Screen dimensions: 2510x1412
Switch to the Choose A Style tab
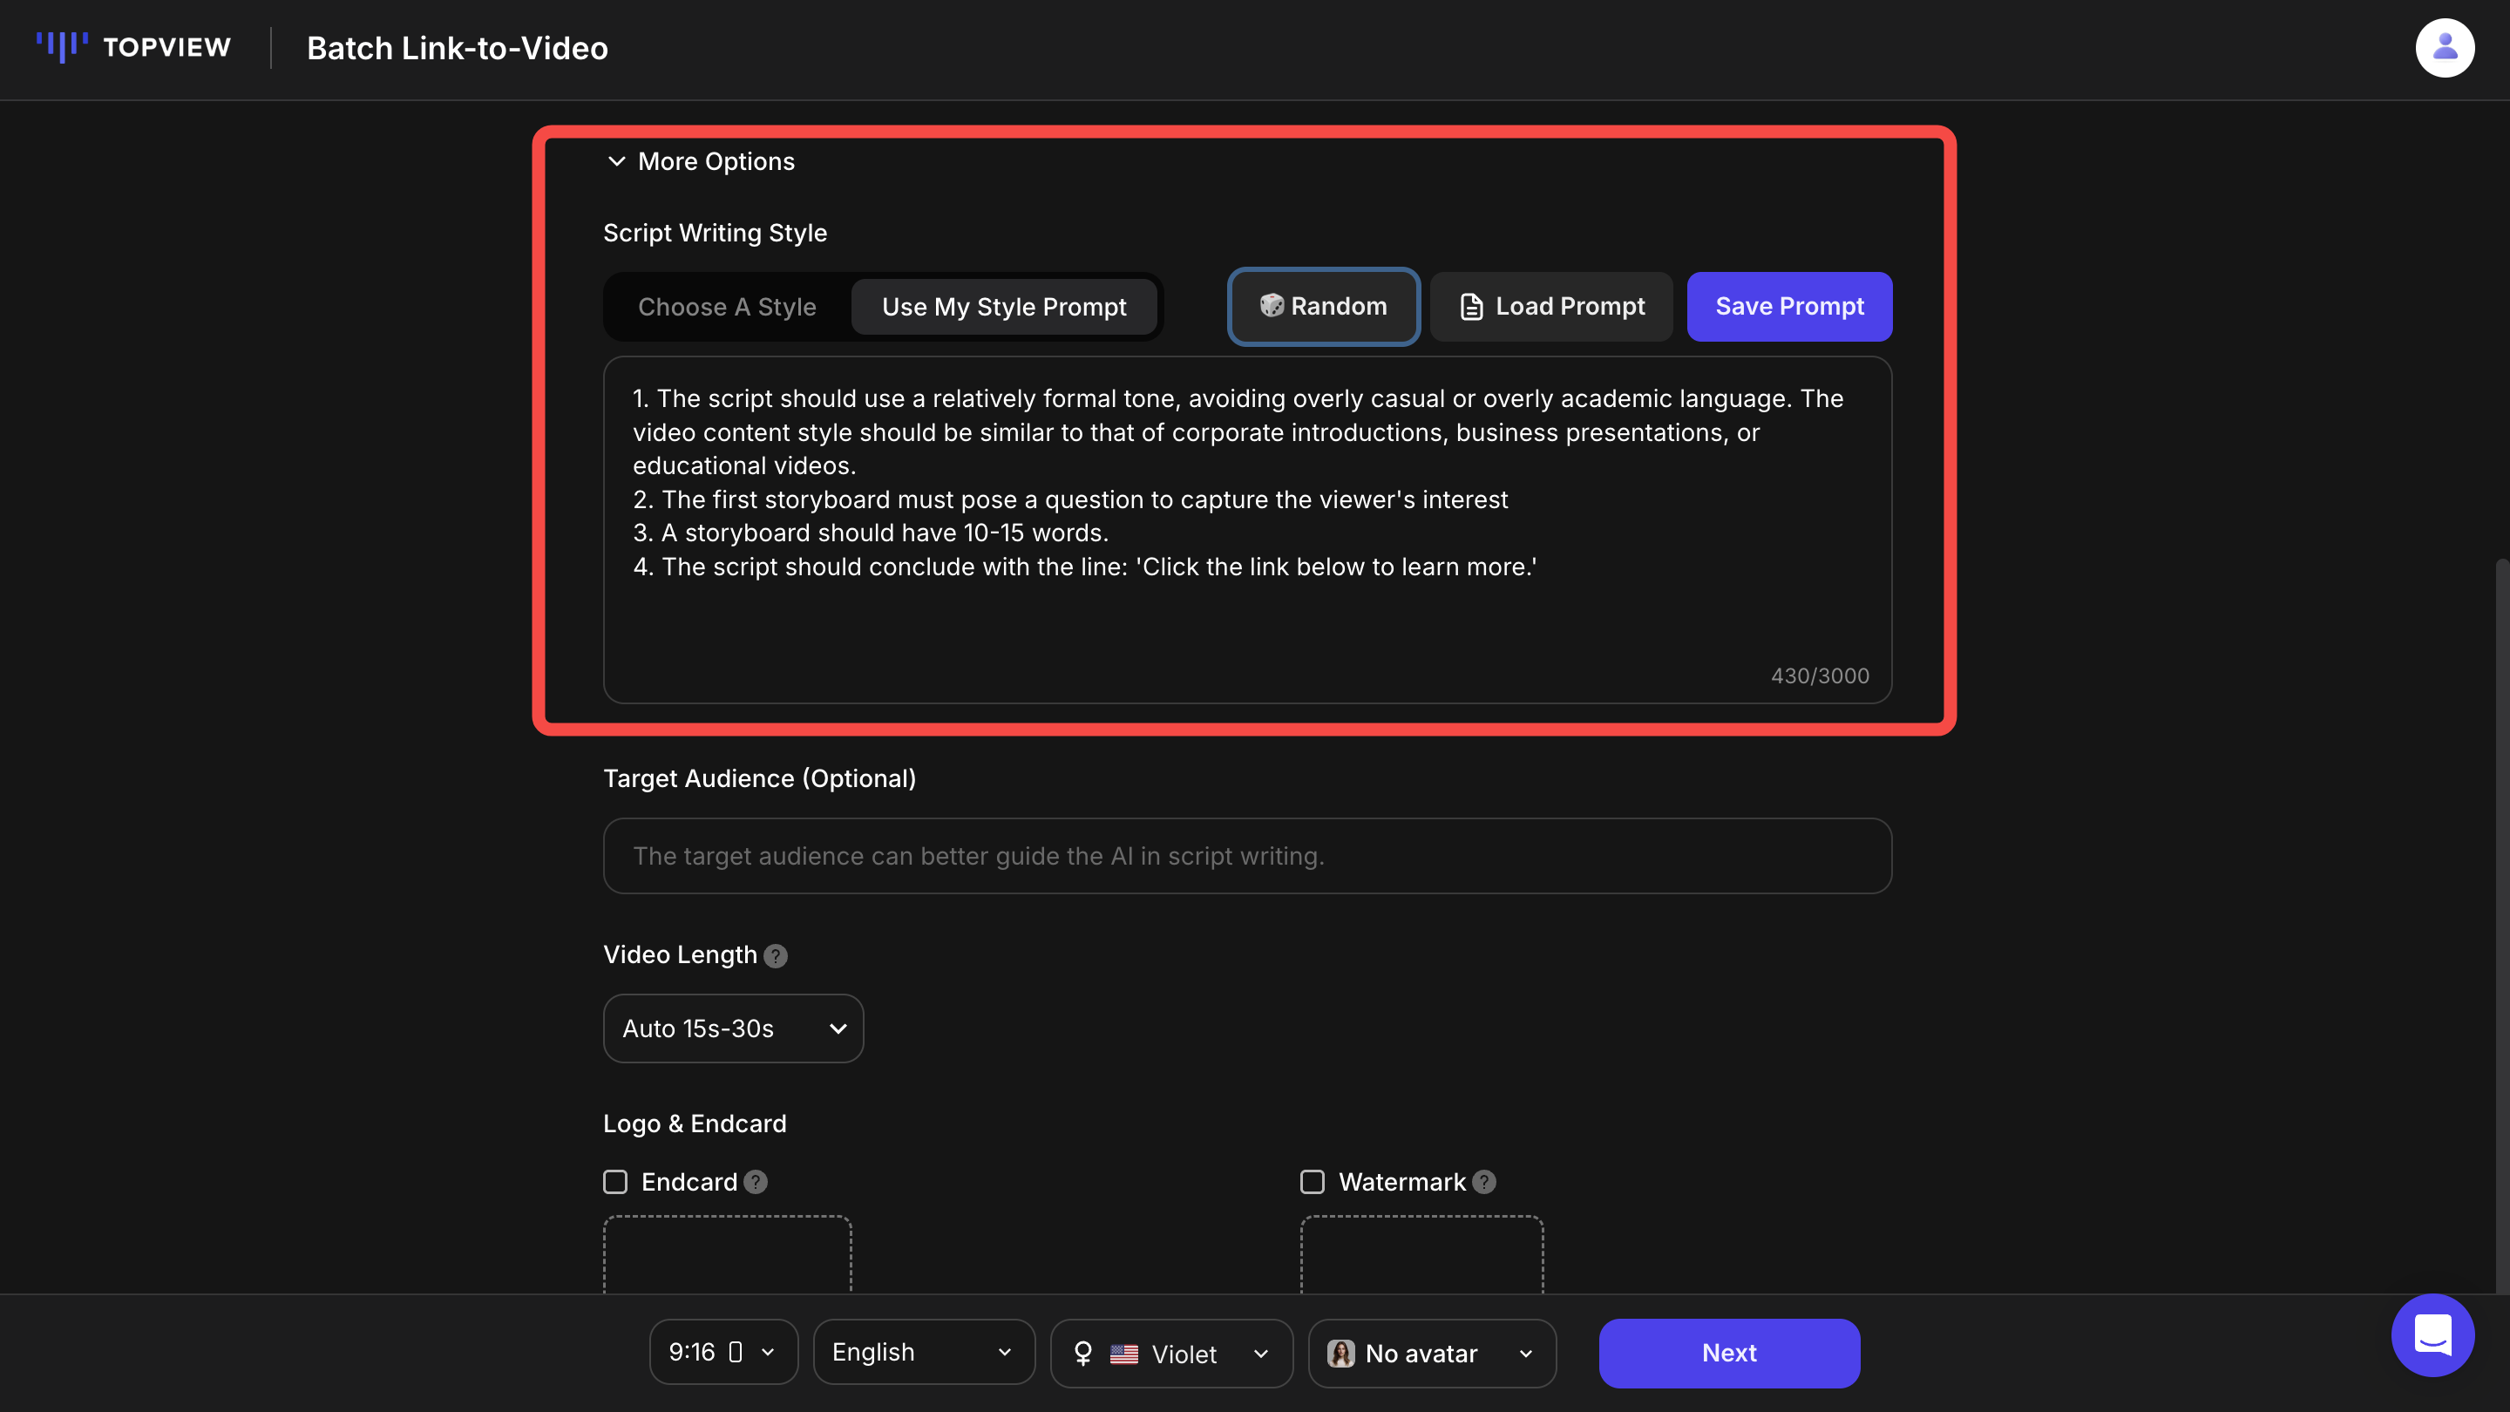pyautogui.click(x=727, y=306)
